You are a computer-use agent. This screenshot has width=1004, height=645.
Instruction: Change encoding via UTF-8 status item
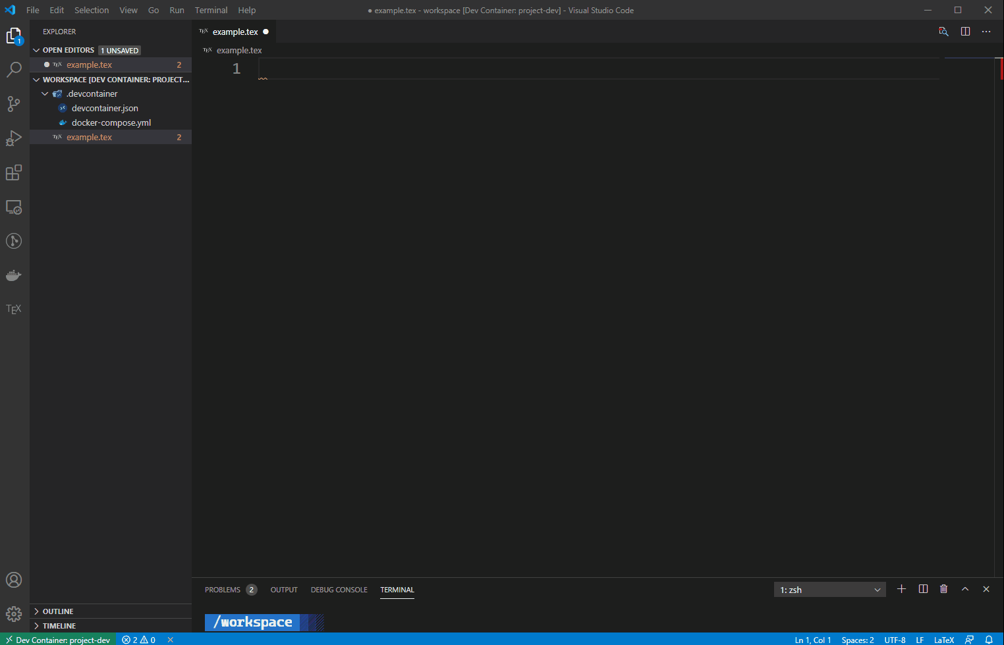click(x=895, y=640)
